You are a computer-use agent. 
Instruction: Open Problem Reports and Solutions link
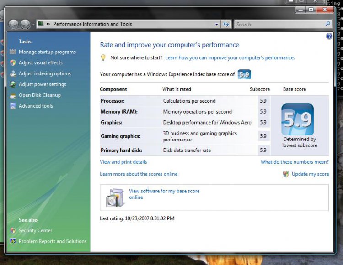[53, 241]
